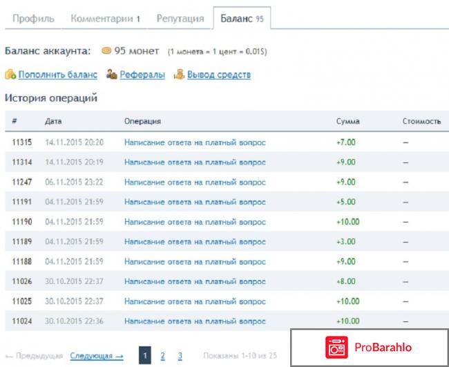
Task: Open operation link in row 11024
Action: (195, 322)
